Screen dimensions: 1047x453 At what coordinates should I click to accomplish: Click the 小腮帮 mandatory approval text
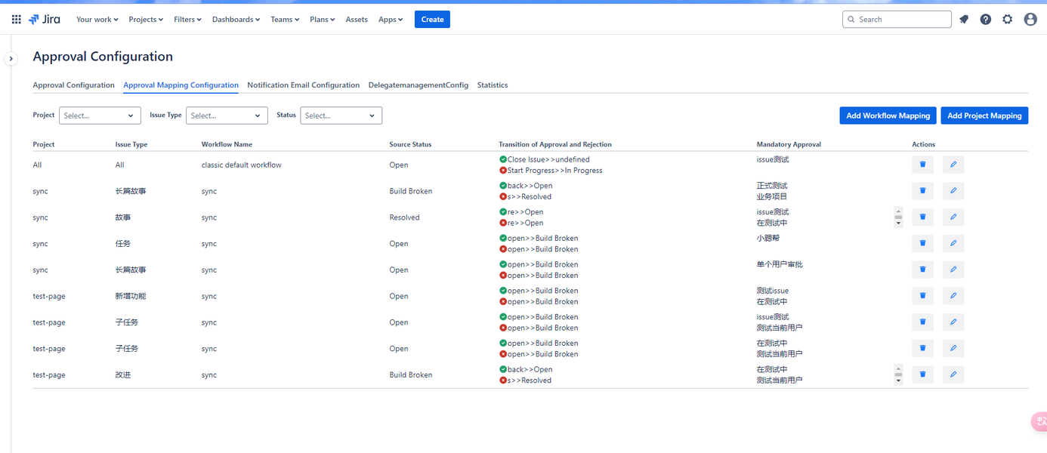tap(768, 238)
